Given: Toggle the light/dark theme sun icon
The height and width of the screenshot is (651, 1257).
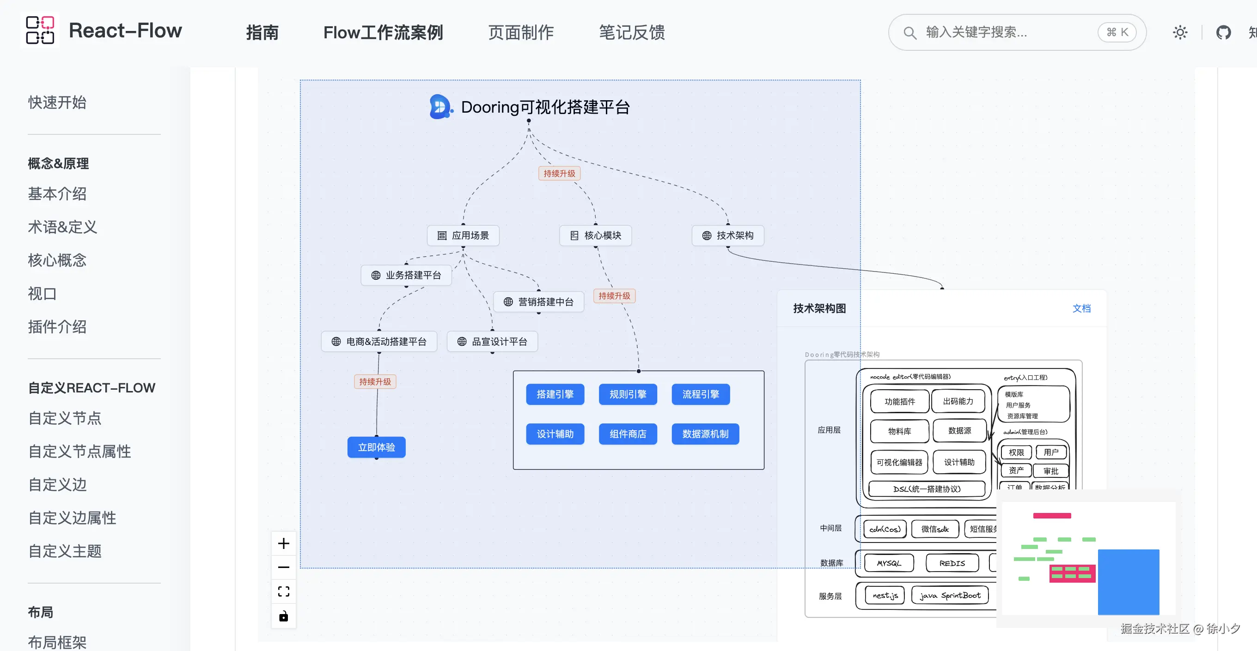Looking at the screenshot, I should pos(1180,33).
